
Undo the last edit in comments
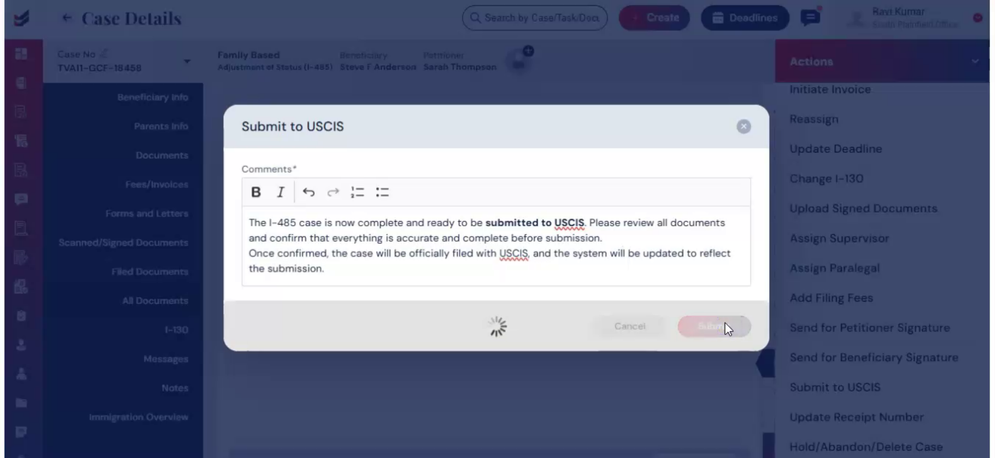[x=308, y=192]
